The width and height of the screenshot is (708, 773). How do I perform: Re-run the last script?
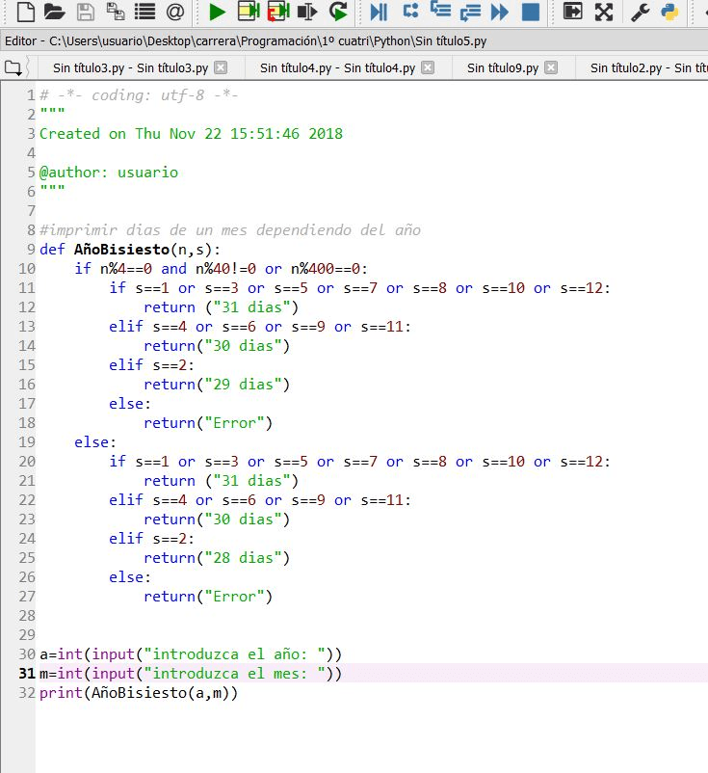338,12
